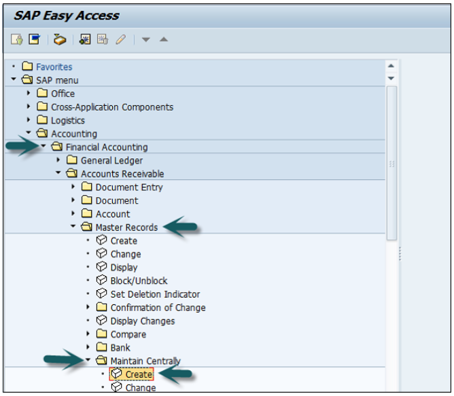The width and height of the screenshot is (454, 396).
Task: Click the User menu toolbar icon
Action: click(17, 39)
